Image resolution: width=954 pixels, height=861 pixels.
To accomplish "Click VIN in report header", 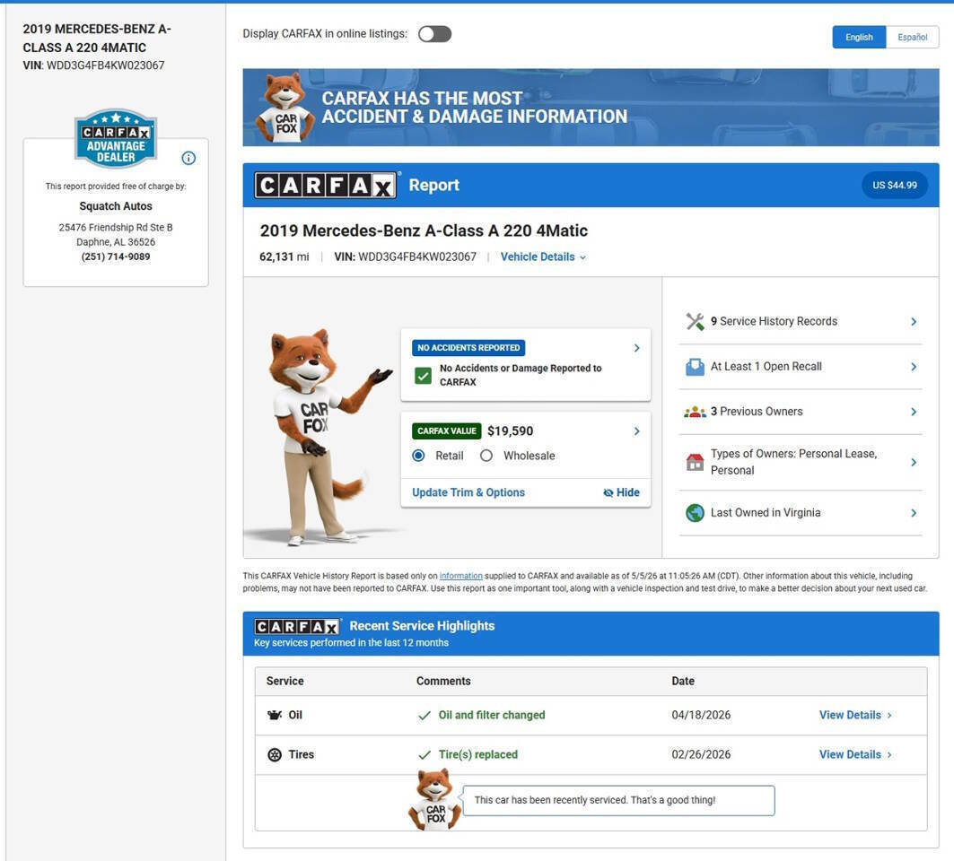I will [406, 257].
